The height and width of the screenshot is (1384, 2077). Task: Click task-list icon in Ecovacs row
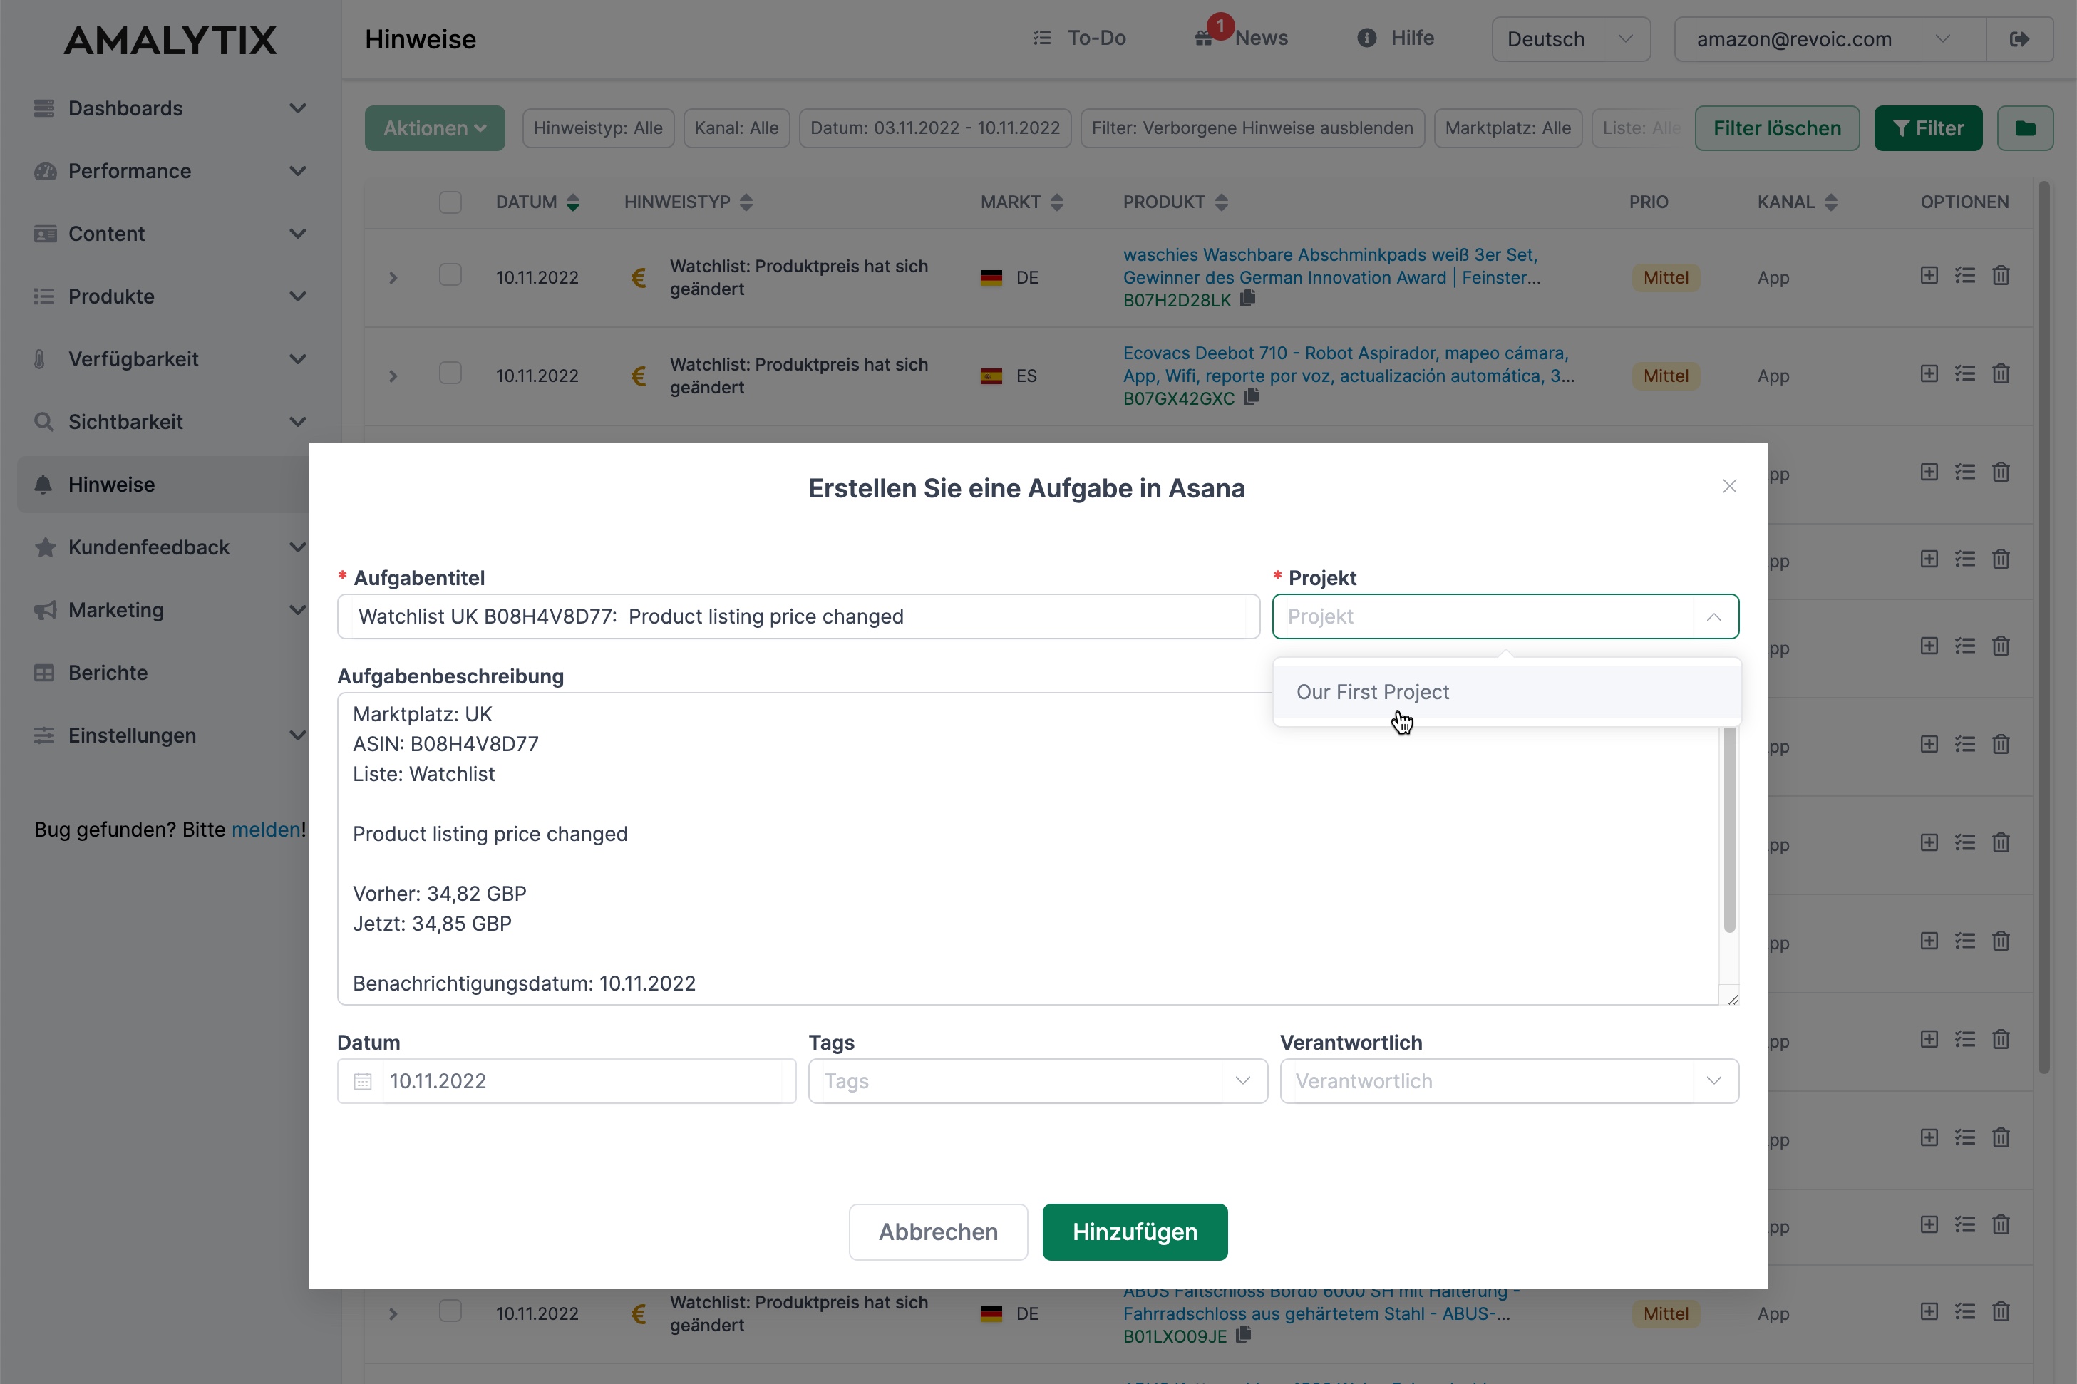coord(1964,373)
